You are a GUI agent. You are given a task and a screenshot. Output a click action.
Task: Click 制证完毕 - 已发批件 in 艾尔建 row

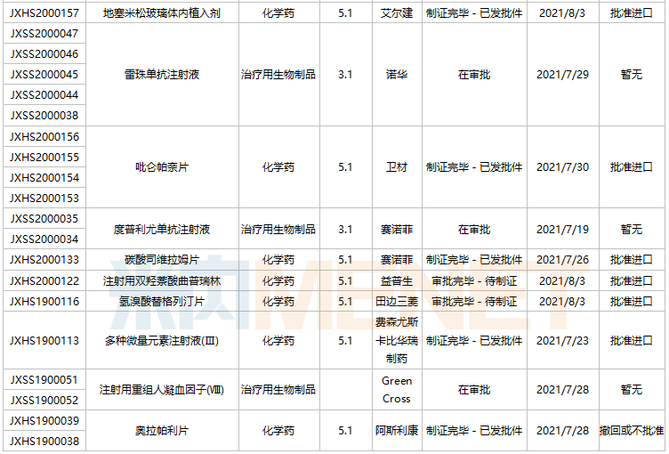(x=474, y=12)
